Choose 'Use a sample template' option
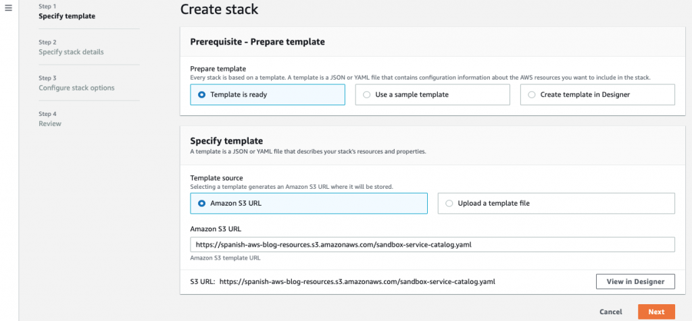This screenshot has height=321, width=692. tap(367, 95)
